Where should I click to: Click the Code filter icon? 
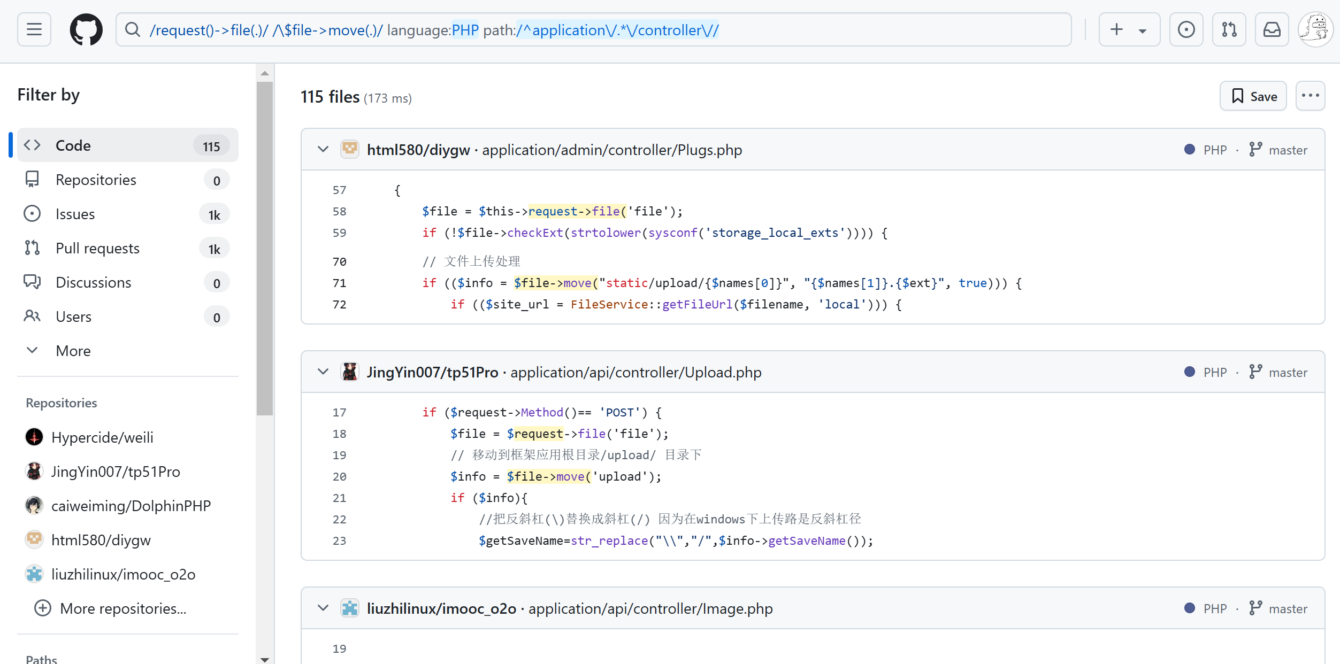pos(32,145)
